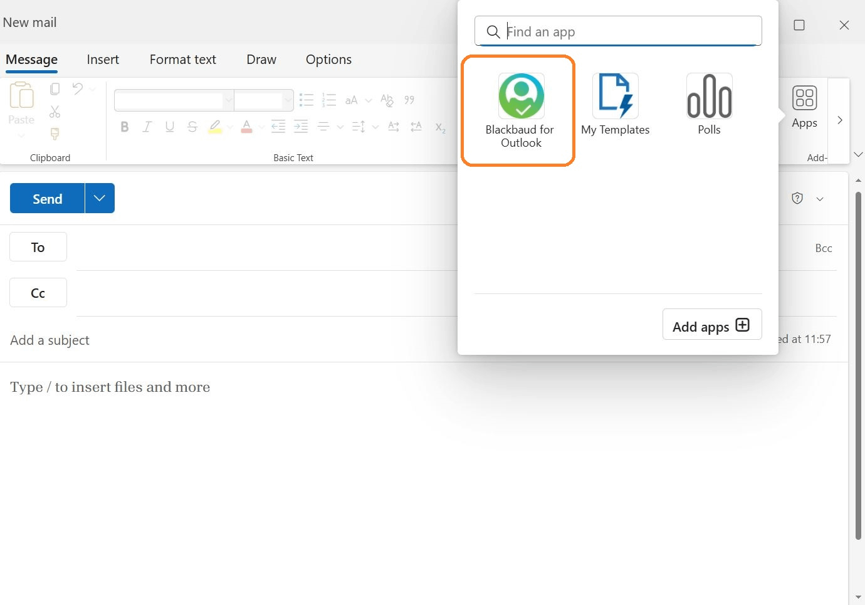Open the Blackbaud for Outlook app

[x=520, y=103]
